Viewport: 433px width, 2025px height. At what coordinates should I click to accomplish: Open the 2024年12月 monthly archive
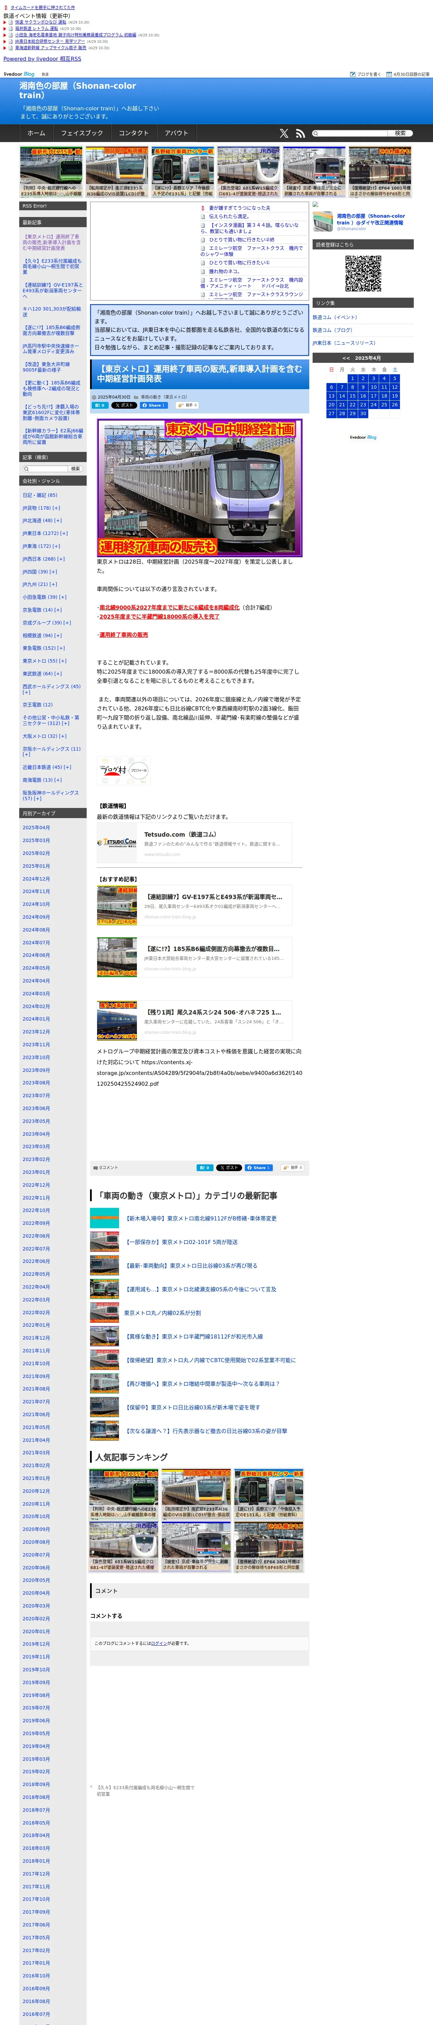[x=36, y=879]
